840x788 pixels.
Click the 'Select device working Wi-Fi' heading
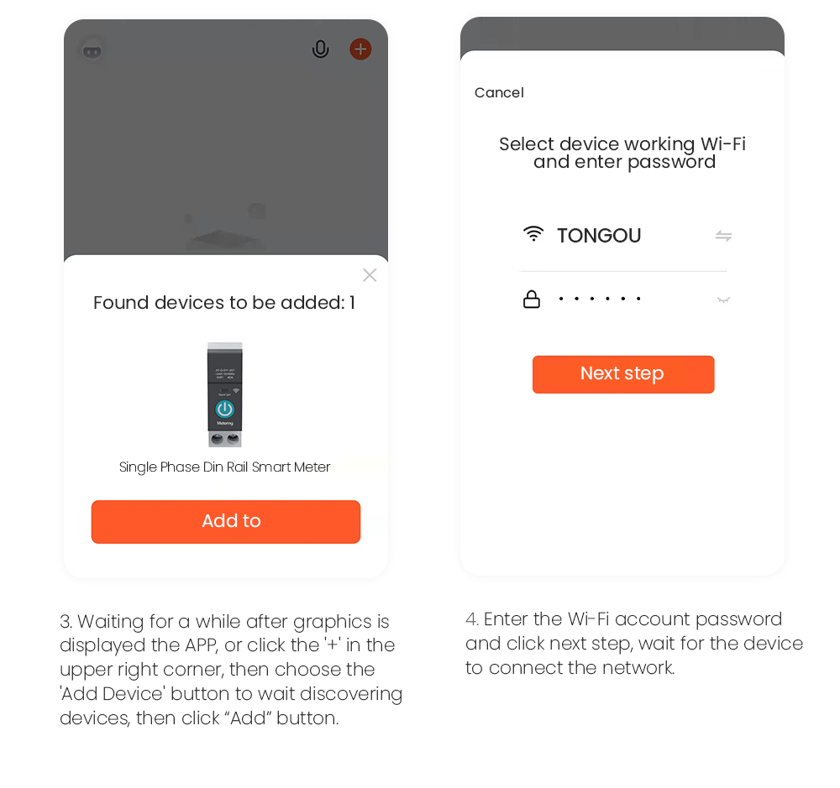click(622, 153)
